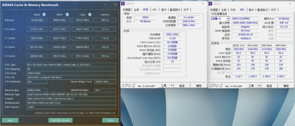Click the 北桥频率 value 3800.1 MHz

188,25
